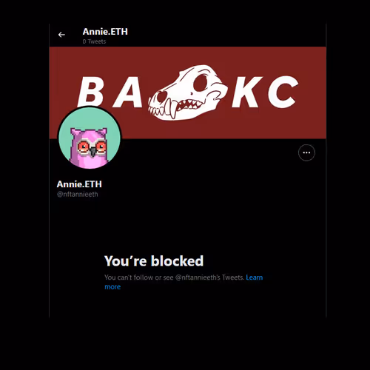The height and width of the screenshot is (370, 370).
Task: Click the Annie.ETH profile display name
Action: coord(79,184)
